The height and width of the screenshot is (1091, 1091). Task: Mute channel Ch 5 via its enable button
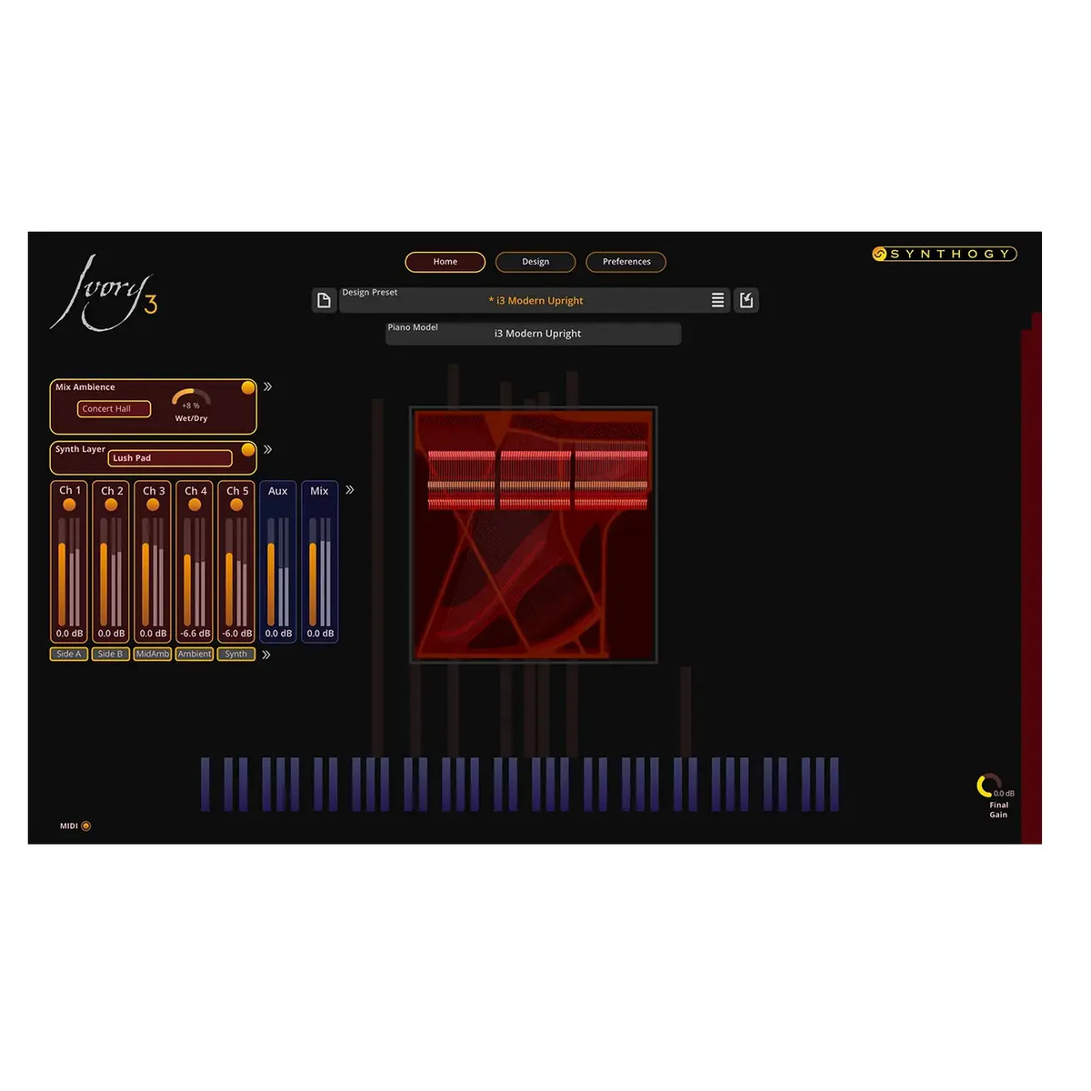click(235, 503)
